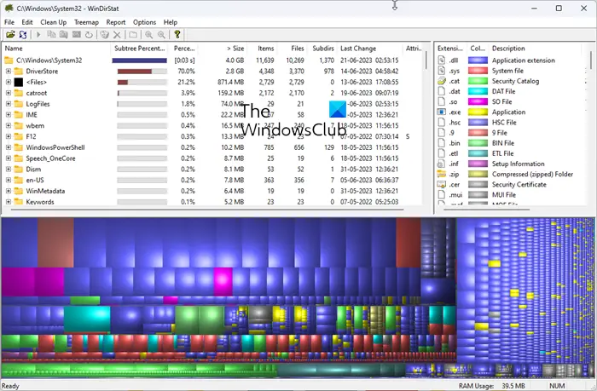
Task: Expand the catroot folder node
Action: (8, 93)
